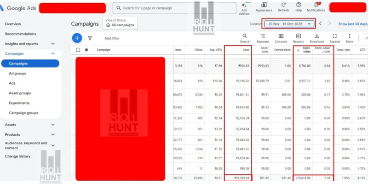368x184 pixels.
Task: Refresh the page using the Refresh icon
Action: click(283, 7)
